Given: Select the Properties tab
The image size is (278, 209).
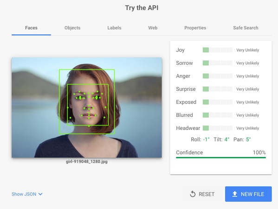Looking at the screenshot, I should point(195,28).
